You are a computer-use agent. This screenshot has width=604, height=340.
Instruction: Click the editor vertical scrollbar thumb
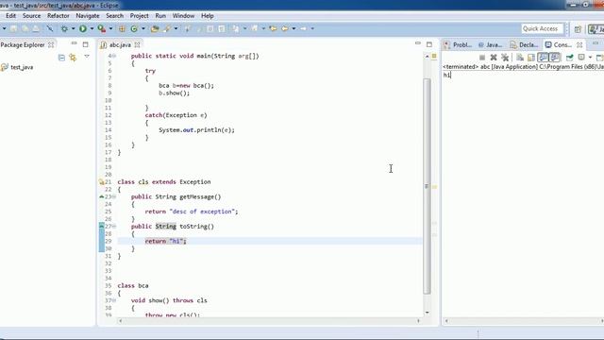427,187
